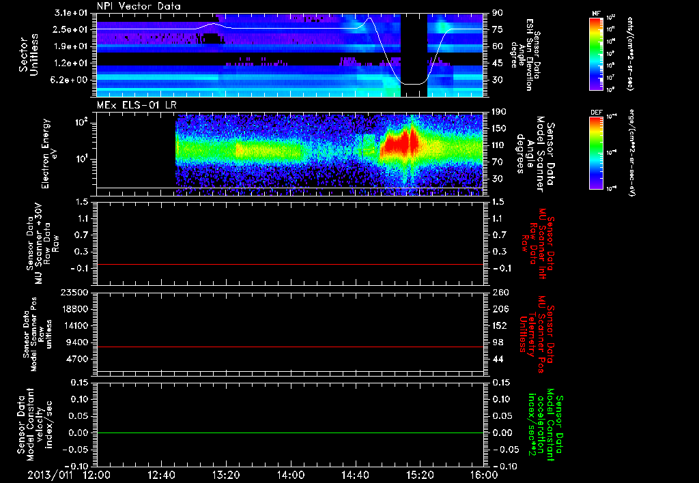Click the '150' scanner angle tick value
Viewport: 699px width, 483px height.
[x=500, y=129]
